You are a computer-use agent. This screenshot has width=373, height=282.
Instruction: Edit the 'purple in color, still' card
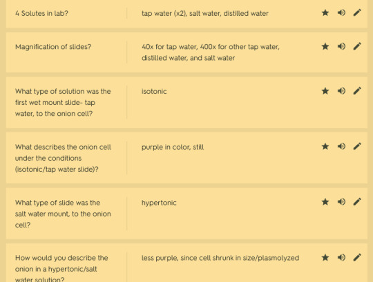pos(357,146)
